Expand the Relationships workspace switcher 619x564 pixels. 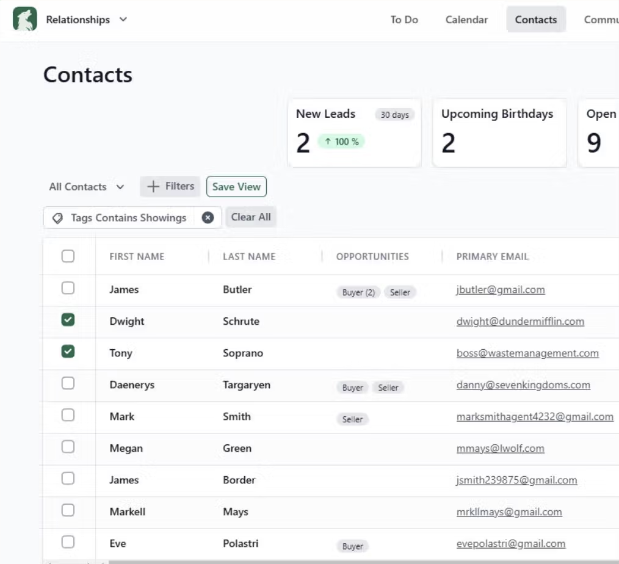(x=122, y=19)
